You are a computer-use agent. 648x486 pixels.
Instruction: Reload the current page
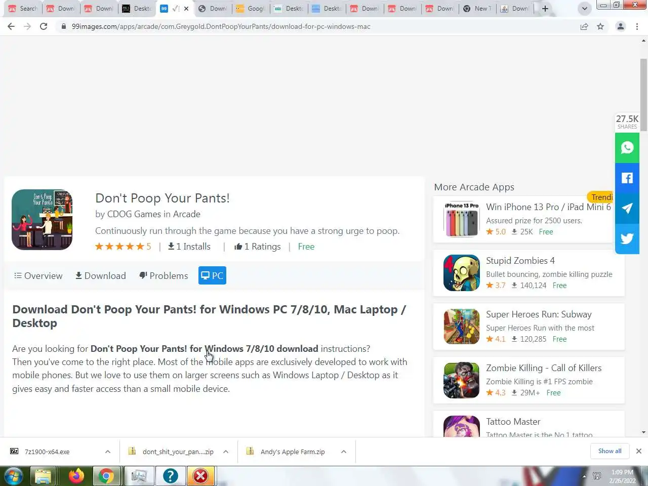pyautogui.click(x=44, y=26)
